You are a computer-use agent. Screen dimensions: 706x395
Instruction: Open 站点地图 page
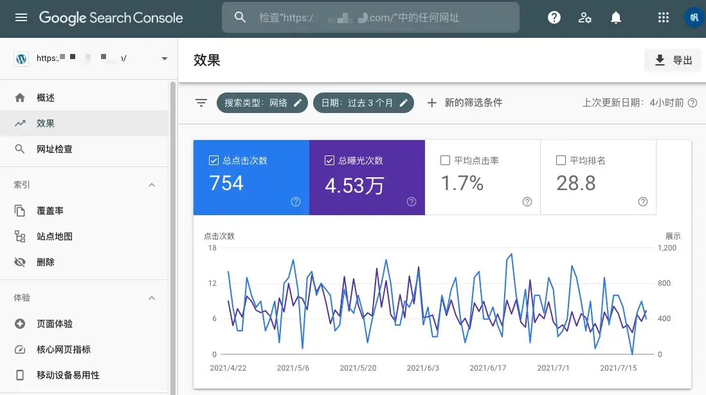[x=84, y=236]
